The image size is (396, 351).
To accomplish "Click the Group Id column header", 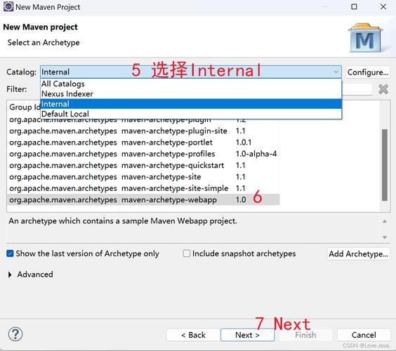I will pos(25,107).
